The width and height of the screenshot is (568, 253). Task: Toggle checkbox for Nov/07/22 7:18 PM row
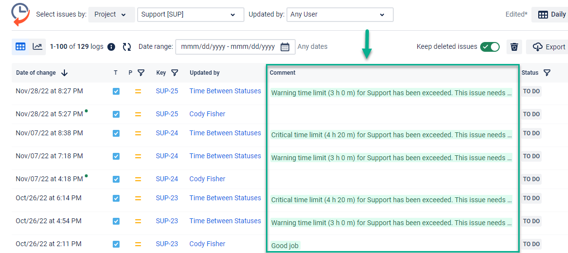click(116, 156)
